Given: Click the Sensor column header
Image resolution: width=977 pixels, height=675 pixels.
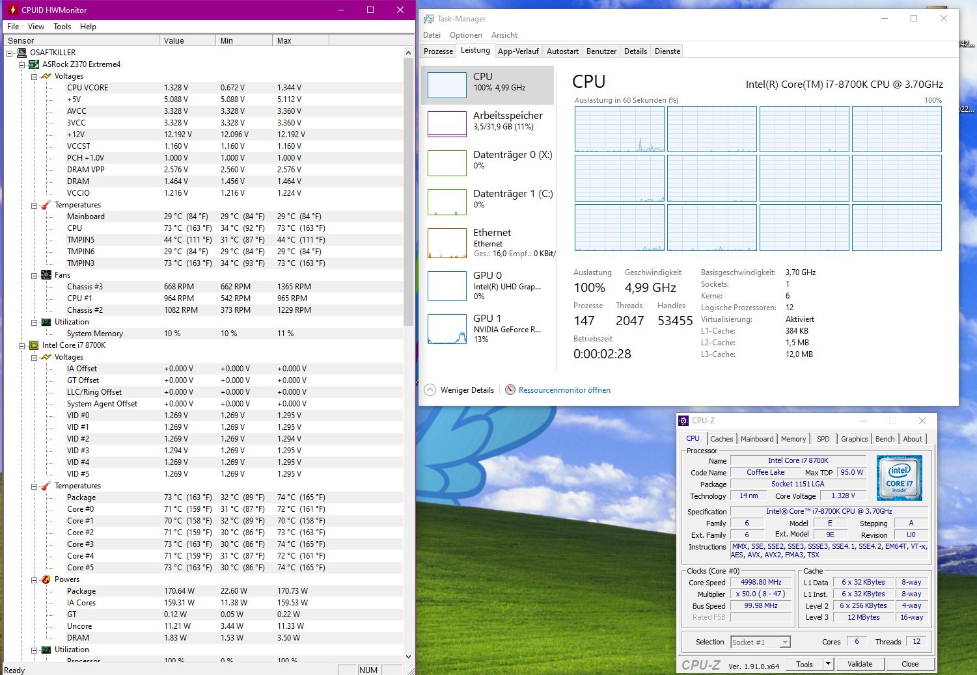Looking at the screenshot, I should 81,40.
